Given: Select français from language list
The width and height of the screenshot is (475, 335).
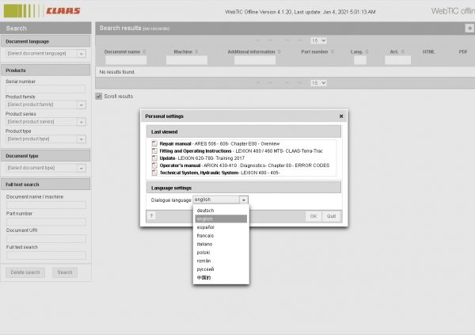Looking at the screenshot, I should tap(221, 235).
